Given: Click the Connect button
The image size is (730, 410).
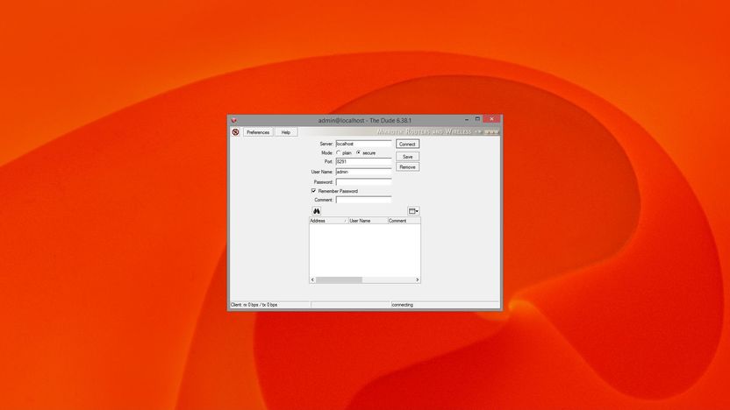Looking at the screenshot, I should point(407,144).
